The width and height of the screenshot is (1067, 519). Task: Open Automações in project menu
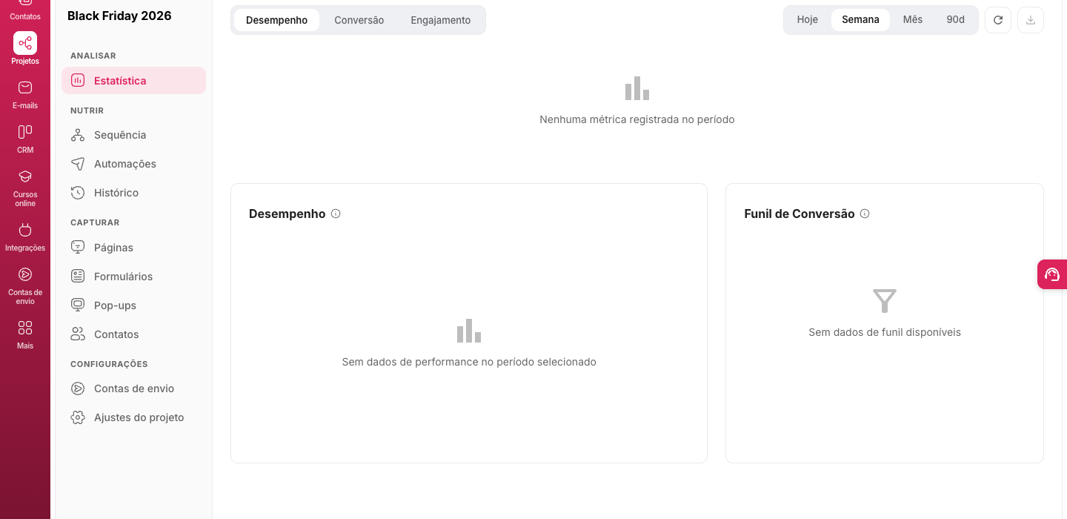[133, 164]
